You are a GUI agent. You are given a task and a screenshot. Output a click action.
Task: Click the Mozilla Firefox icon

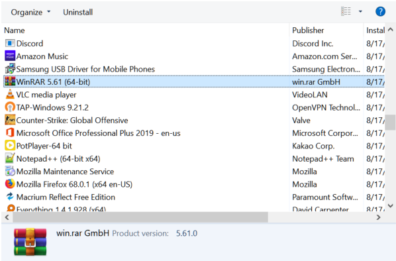10,184
